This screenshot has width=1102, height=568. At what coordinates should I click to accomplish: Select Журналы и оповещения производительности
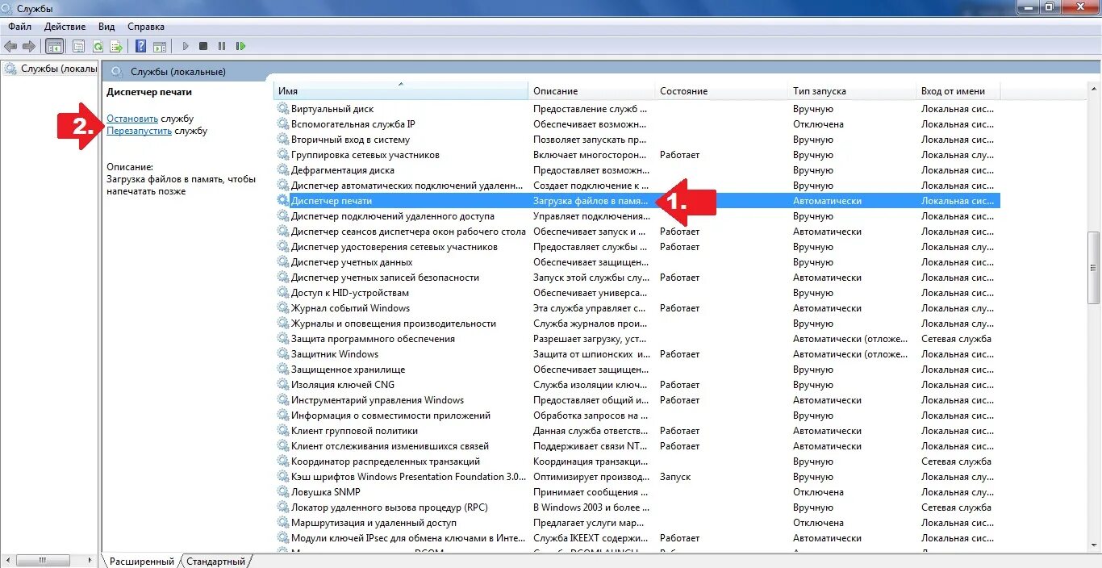pyautogui.click(x=393, y=324)
